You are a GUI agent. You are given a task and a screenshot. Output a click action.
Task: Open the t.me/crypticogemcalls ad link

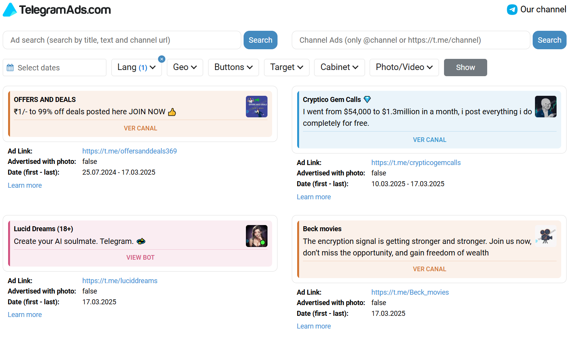point(416,163)
